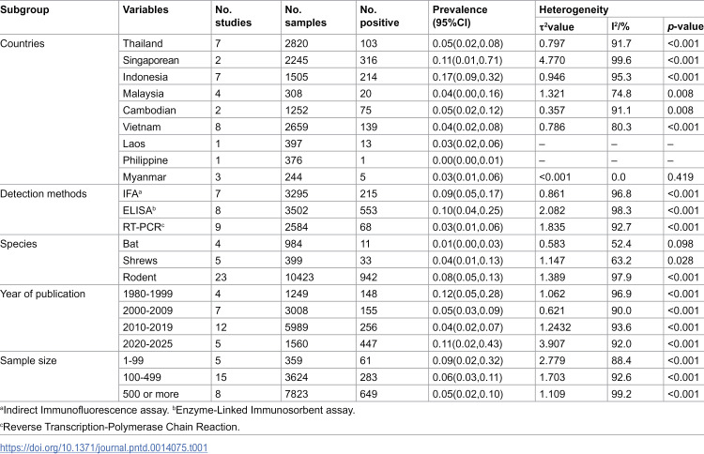Click the Subgroup column header
The image size is (704, 454).
coord(24,10)
